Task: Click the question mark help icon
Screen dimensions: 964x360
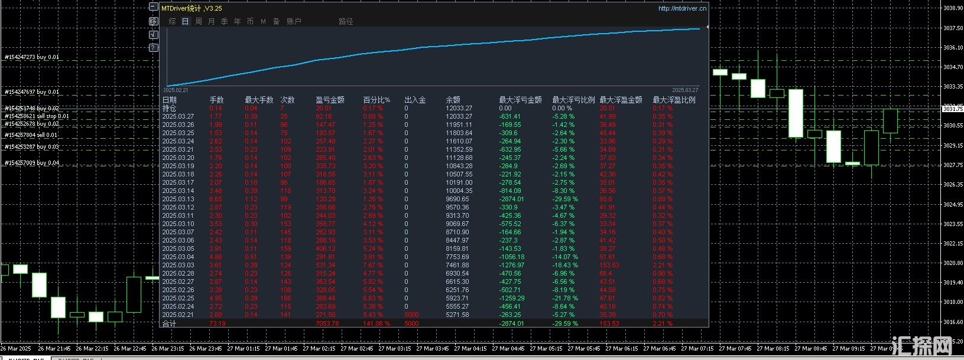Action: pos(154,48)
